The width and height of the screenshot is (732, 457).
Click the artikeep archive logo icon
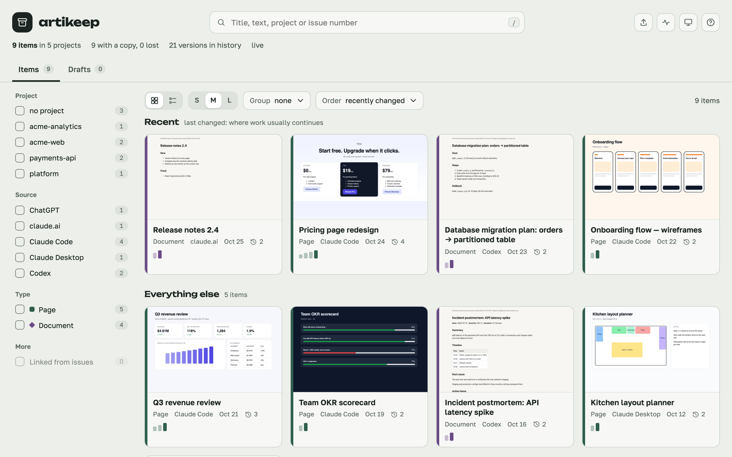click(22, 22)
